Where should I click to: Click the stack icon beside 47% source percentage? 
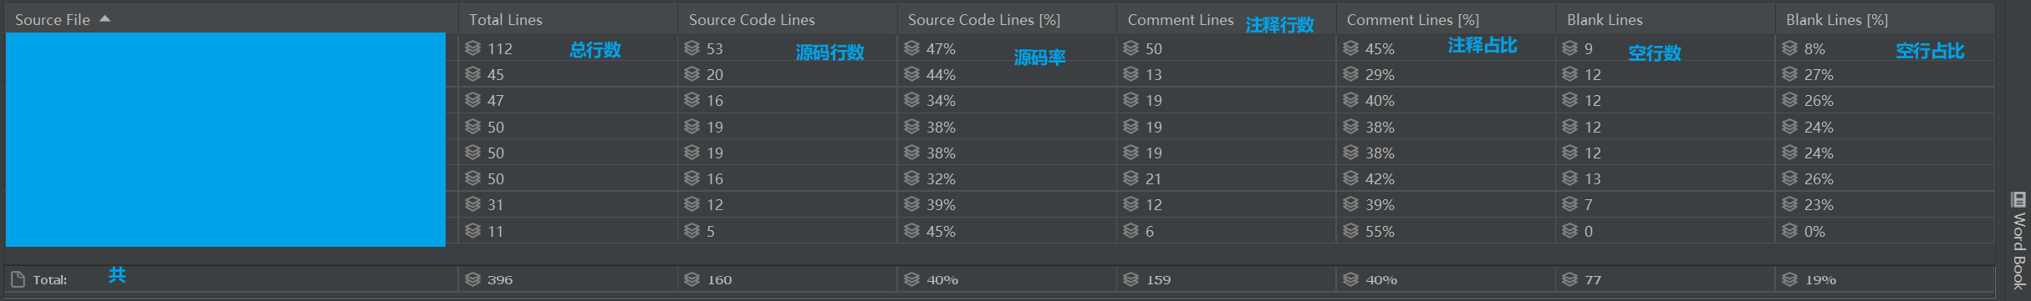tap(911, 48)
